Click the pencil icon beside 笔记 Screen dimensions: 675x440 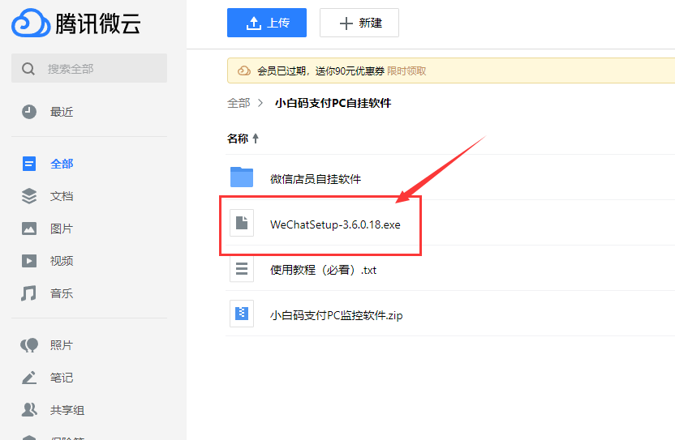click(29, 378)
